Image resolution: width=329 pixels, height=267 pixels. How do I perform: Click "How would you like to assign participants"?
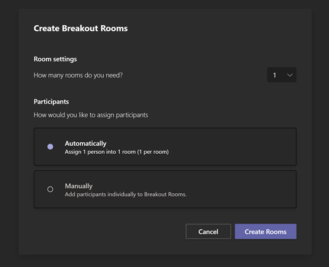(91, 115)
